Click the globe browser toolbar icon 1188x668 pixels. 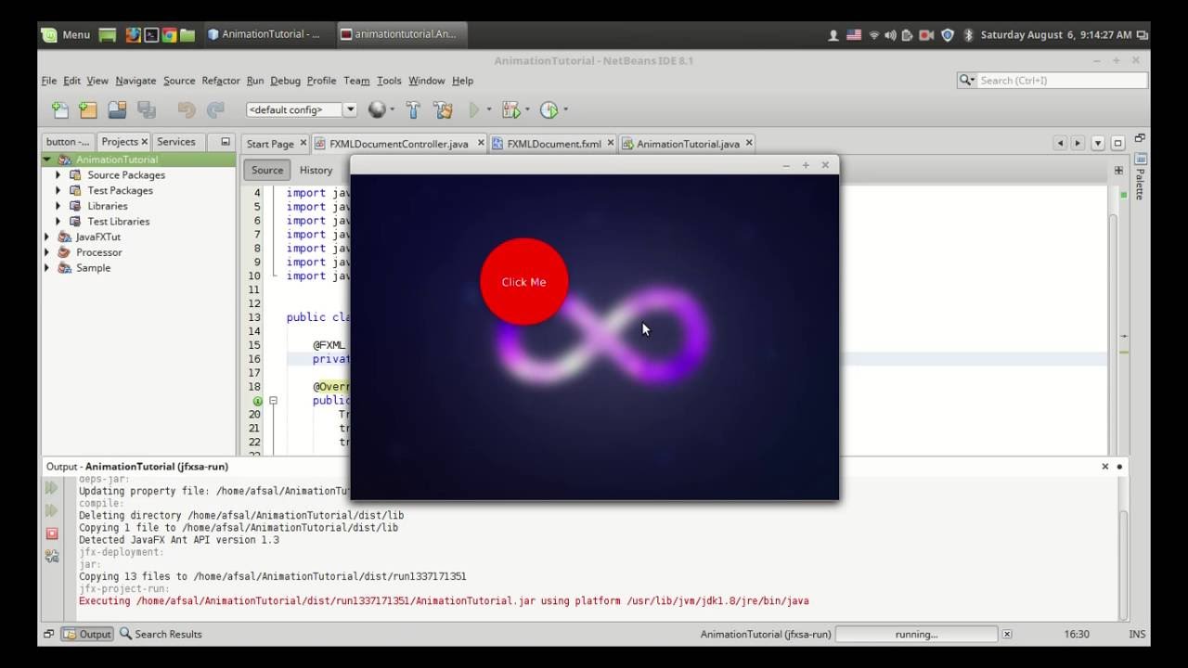pos(377,109)
